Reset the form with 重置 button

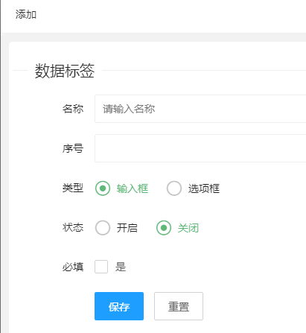point(179,306)
